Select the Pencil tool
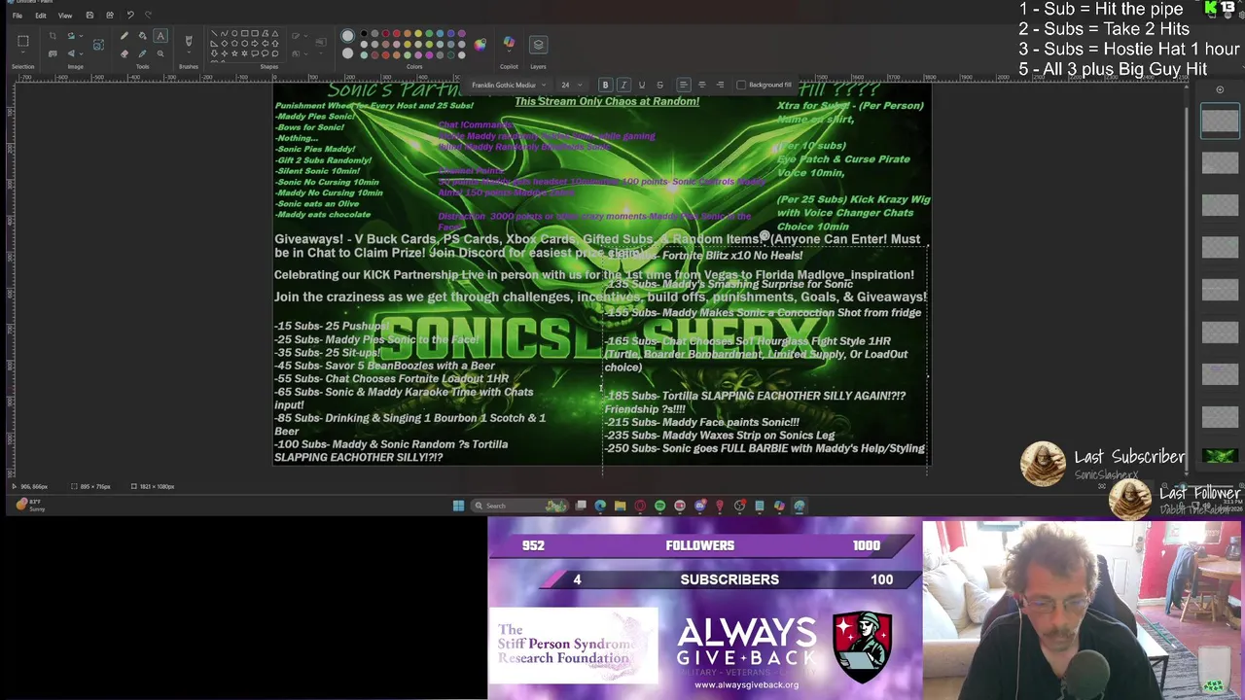1245x700 pixels. click(124, 36)
